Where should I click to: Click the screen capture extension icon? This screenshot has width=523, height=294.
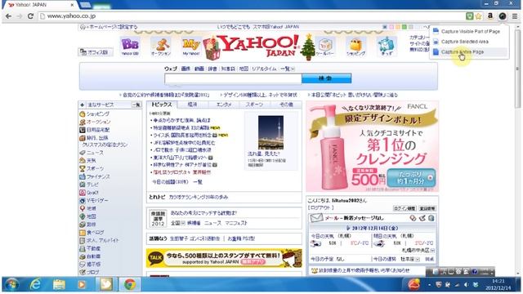click(x=503, y=16)
